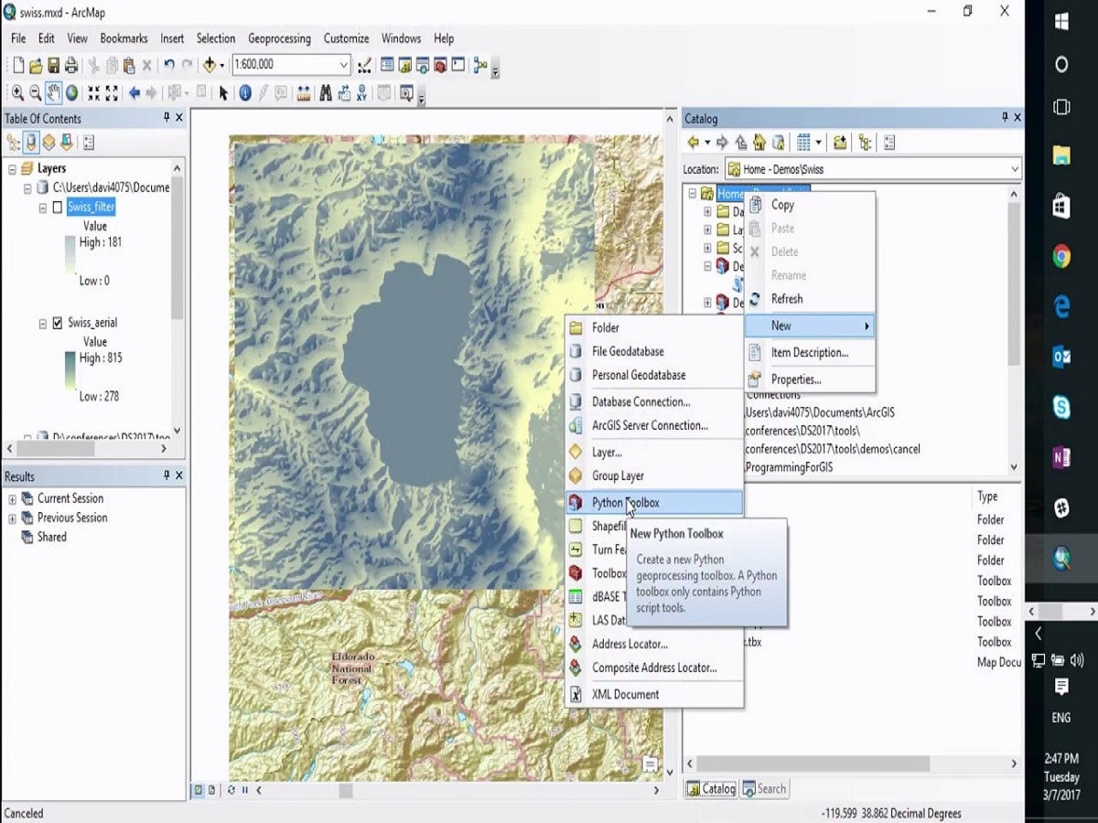Switch to the Search tab

point(764,789)
